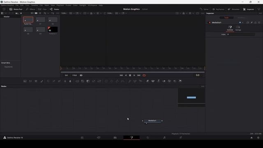Toggle the MediaOut1 enable switch

[x=209, y=23]
